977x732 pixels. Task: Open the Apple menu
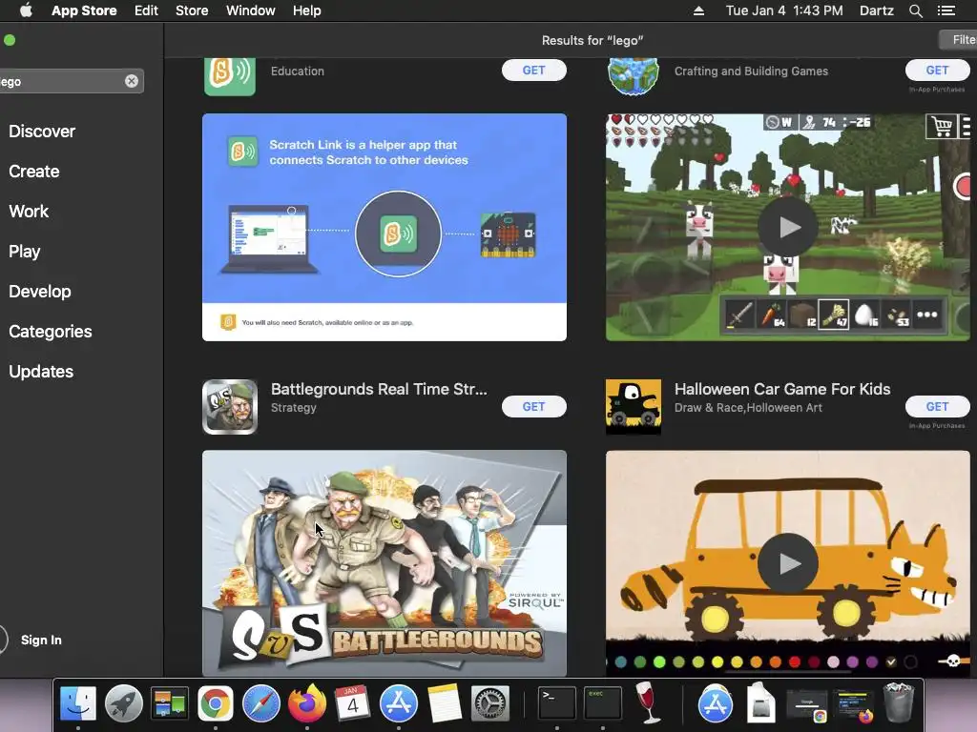(x=26, y=10)
